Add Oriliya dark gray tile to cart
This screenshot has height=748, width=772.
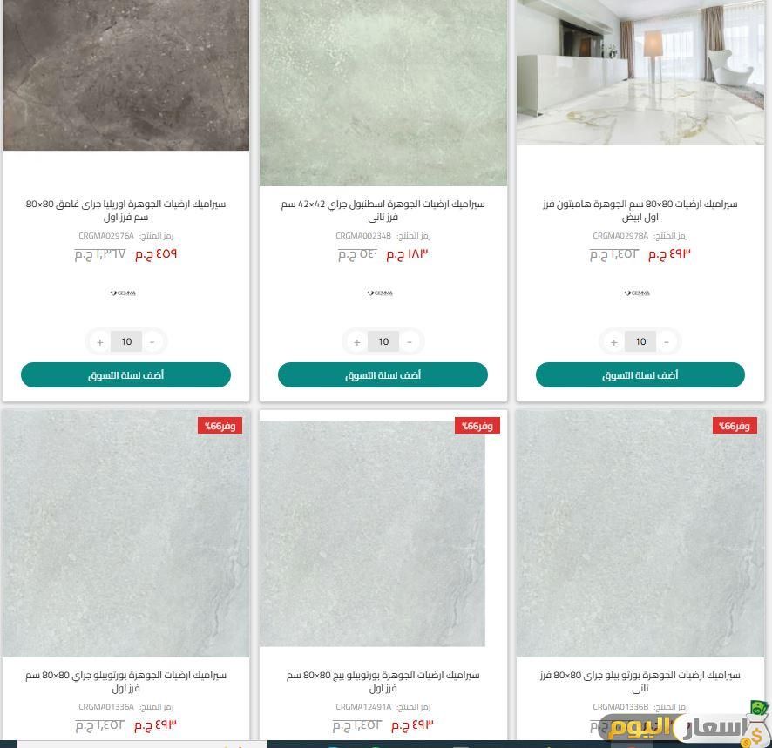pyautogui.click(x=125, y=375)
